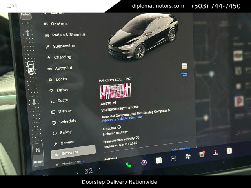Image resolution: width=251 pixels, height=188 pixels.
Task: Click the VIN 7SAXCBE67PF374232 text
Action: [120, 108]
